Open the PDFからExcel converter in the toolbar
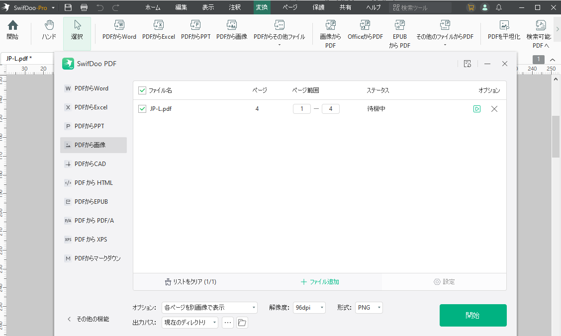This screenshot has width=561, height=336. click(159, 30)
